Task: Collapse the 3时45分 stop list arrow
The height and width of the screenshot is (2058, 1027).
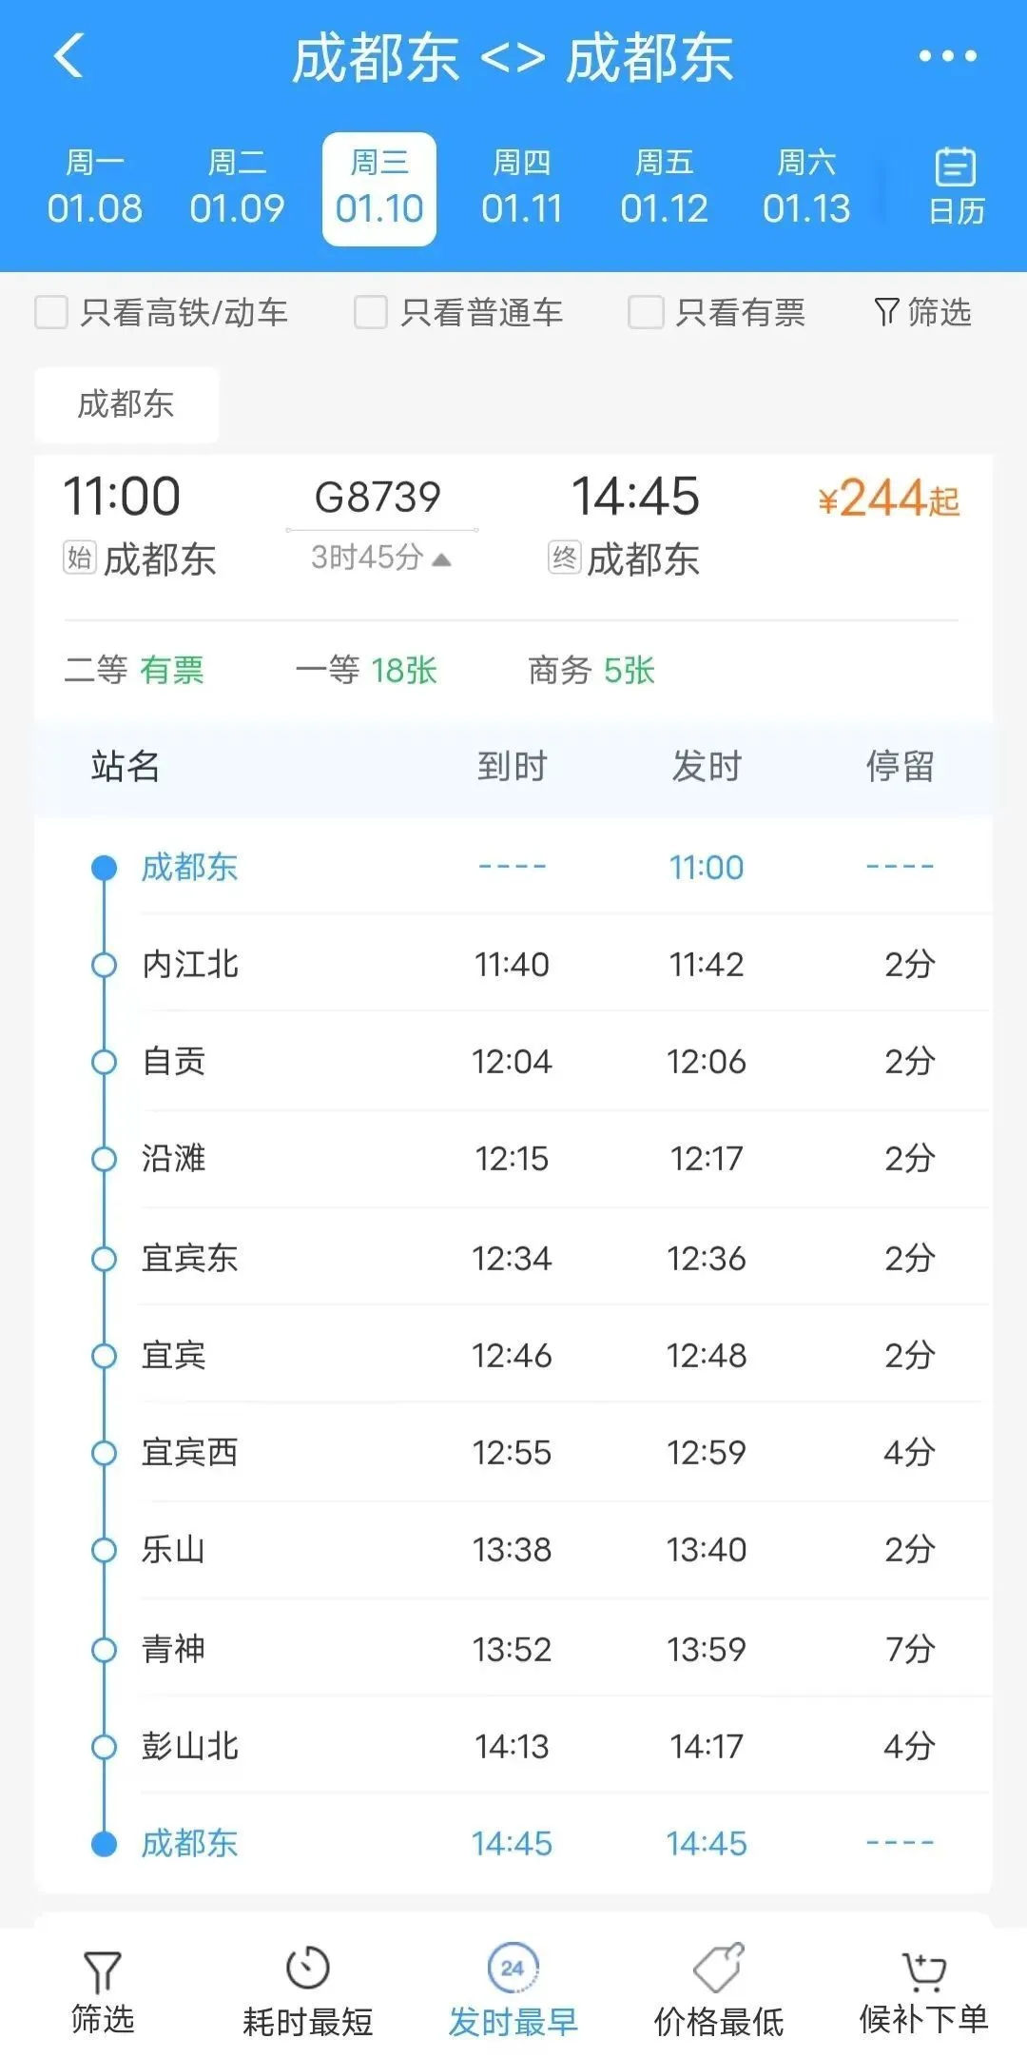Action: tap(441, 559)
